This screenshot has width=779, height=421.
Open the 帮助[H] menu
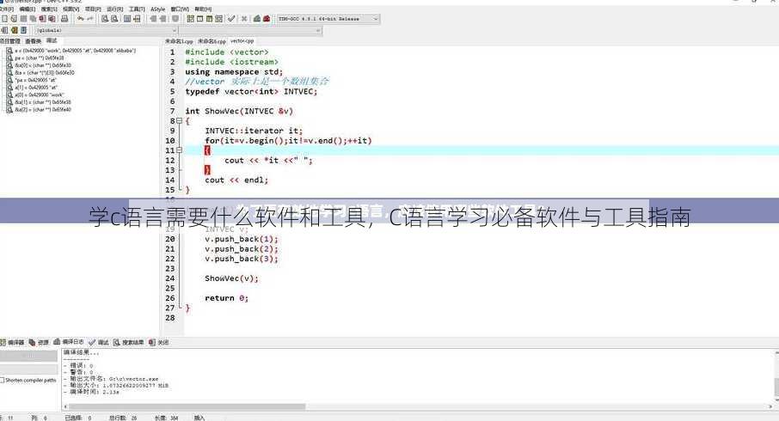click(x=203, y=9)
